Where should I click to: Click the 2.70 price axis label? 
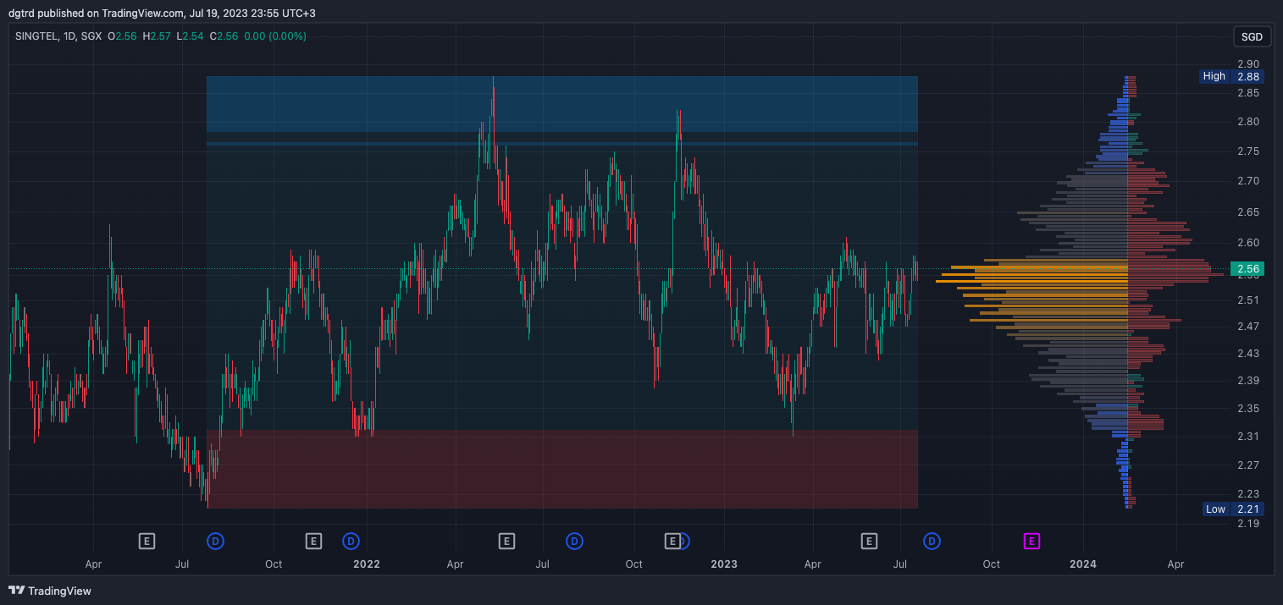coord(1248,181)
